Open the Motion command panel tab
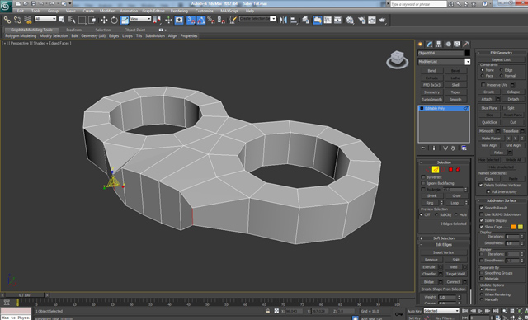Screen dimensions: 528x320 click(448, 44)
